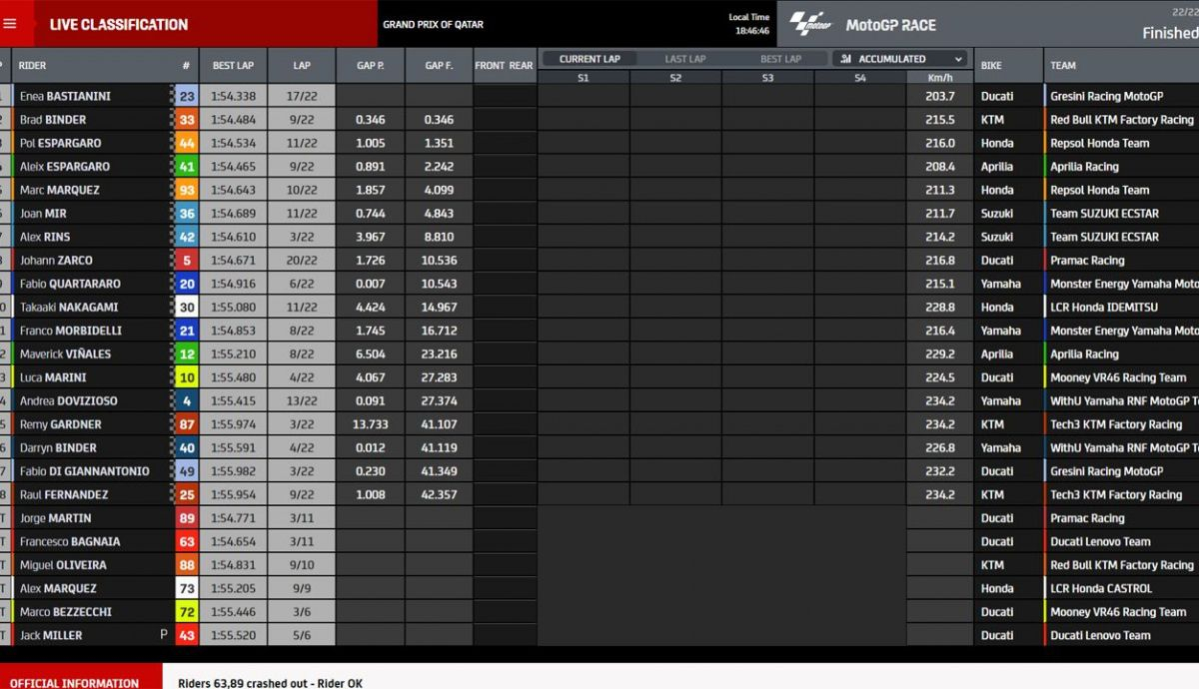Viewport: 1199px width, 689px height.
Task: Click number badge 42 for Alex Rins
Action: click(187, 237)
